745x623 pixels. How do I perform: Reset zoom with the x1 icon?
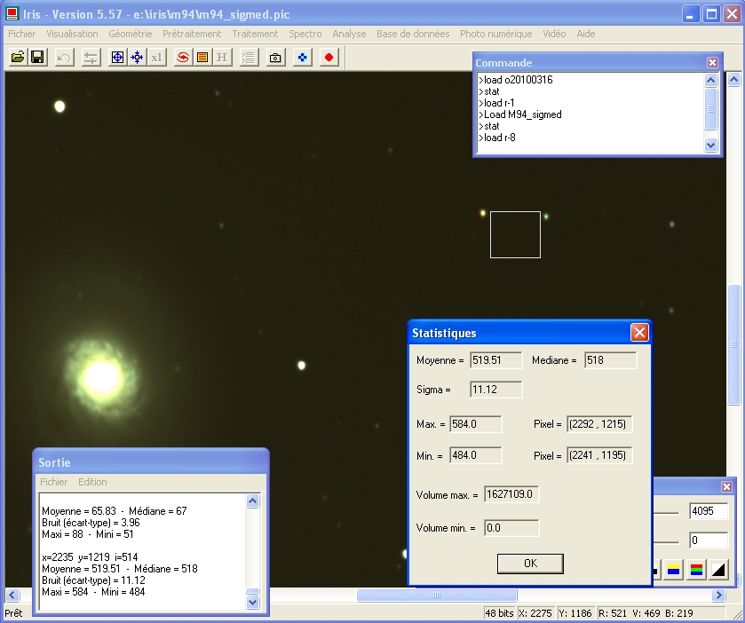tap(157, 58)
